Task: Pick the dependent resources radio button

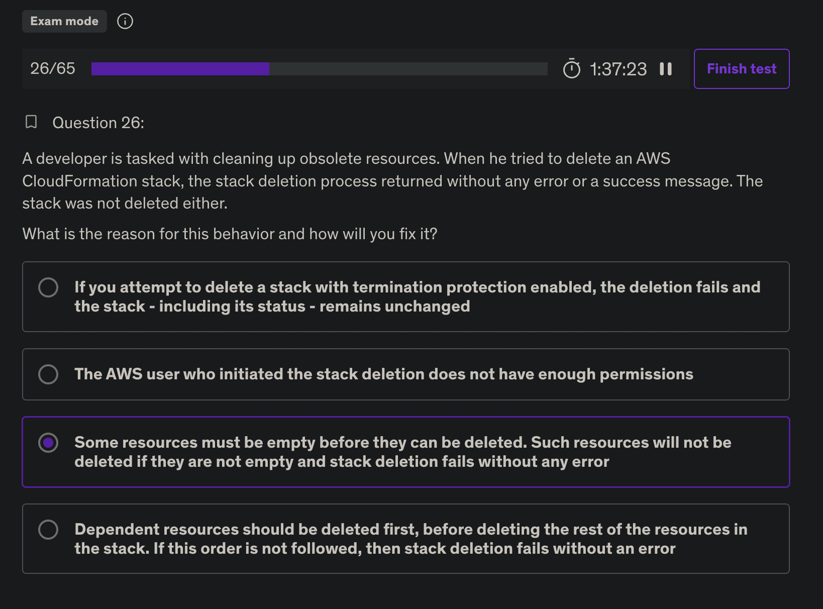Action: (48, 530)
